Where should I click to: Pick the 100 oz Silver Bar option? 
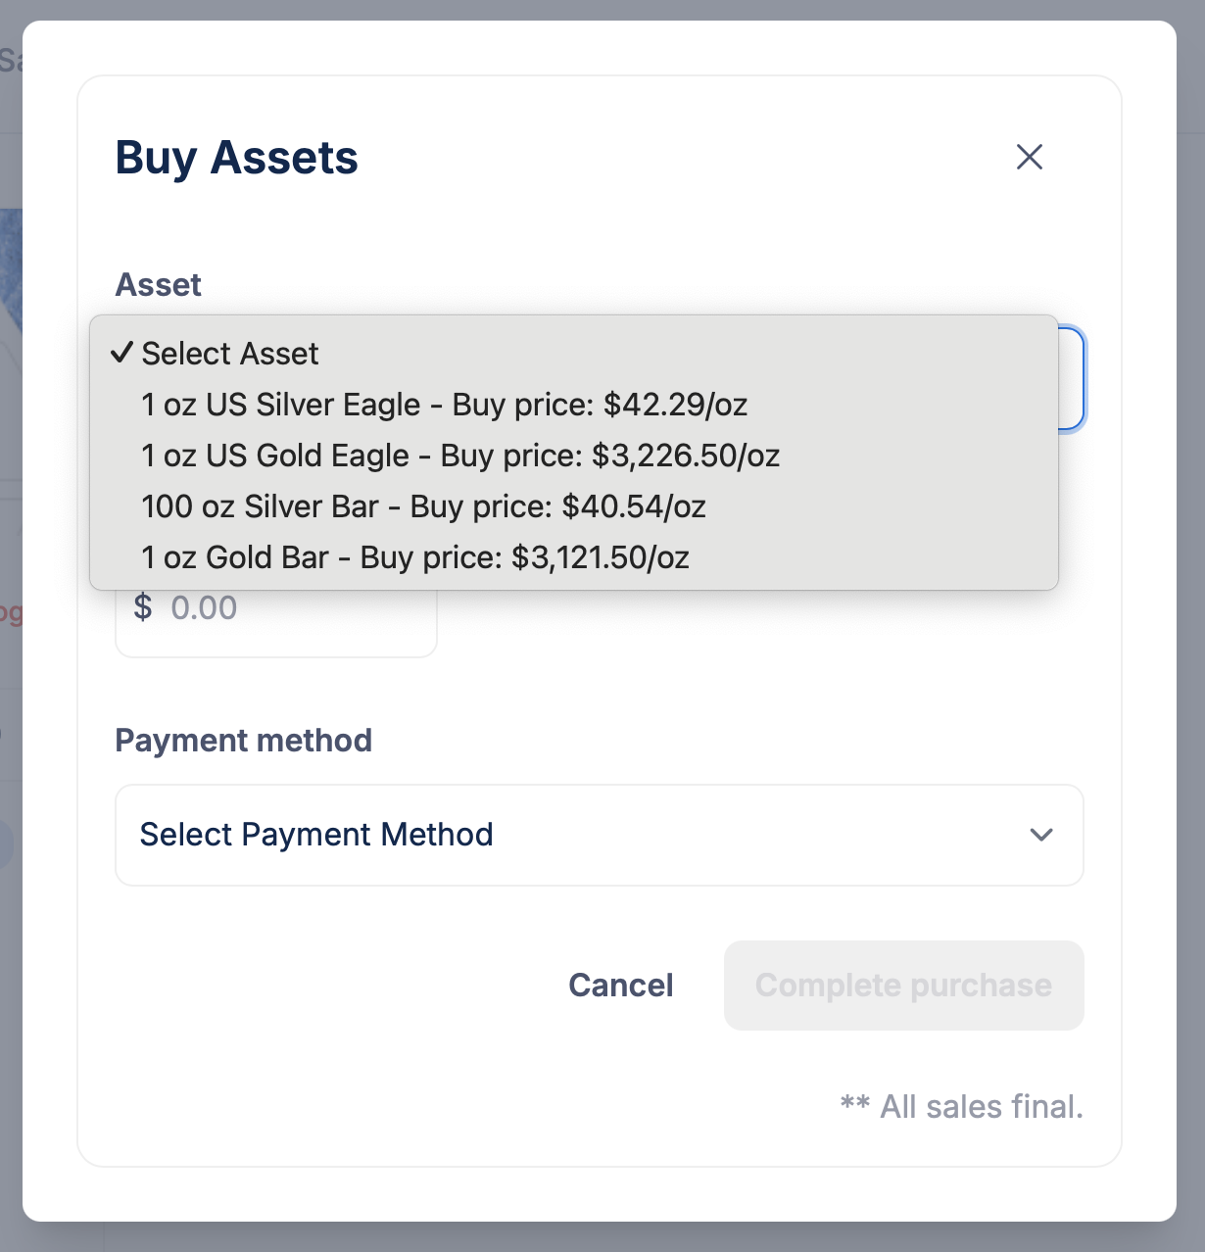[573, 506]
